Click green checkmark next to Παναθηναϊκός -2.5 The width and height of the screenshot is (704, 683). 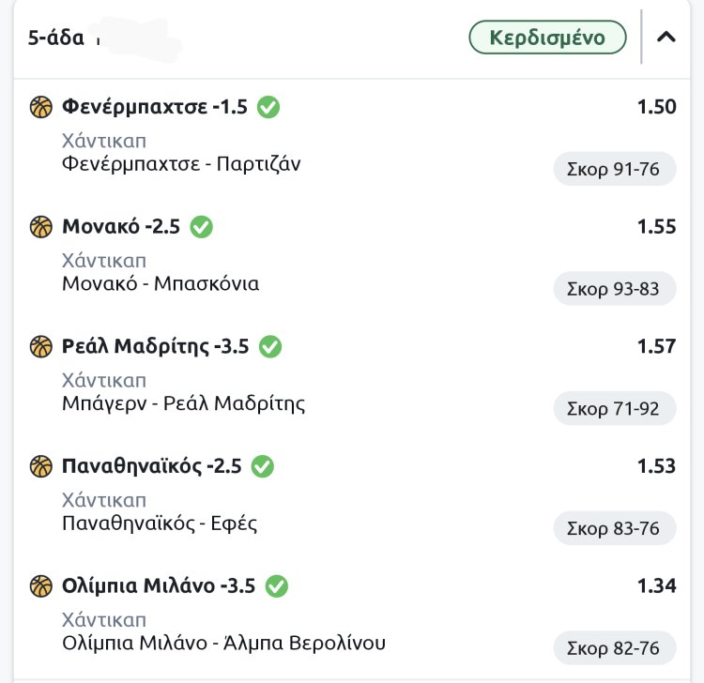[263, 466]
